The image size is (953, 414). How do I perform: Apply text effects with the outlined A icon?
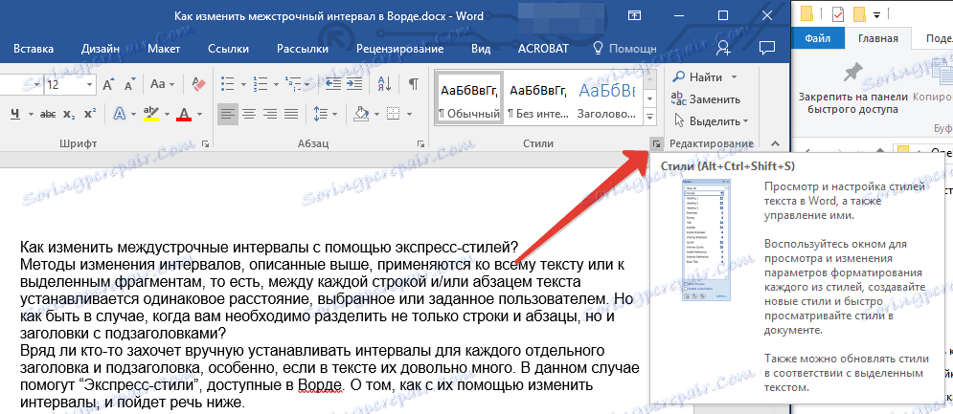120,113
